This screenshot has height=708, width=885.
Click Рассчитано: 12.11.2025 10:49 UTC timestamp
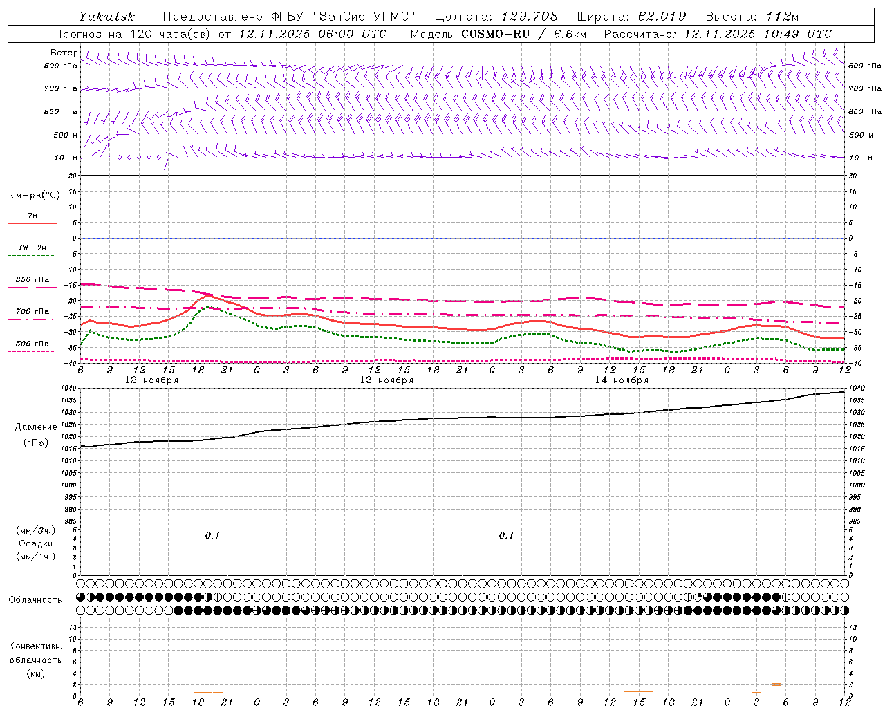click(x=718, y=34)
